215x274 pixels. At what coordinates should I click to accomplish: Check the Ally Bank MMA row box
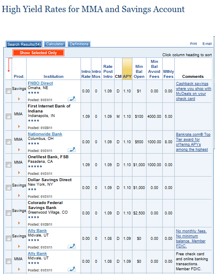click(x=9, y=261)
